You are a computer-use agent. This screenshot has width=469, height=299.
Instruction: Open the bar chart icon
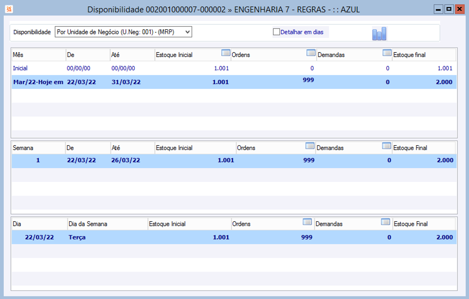(x=379, y=33)
